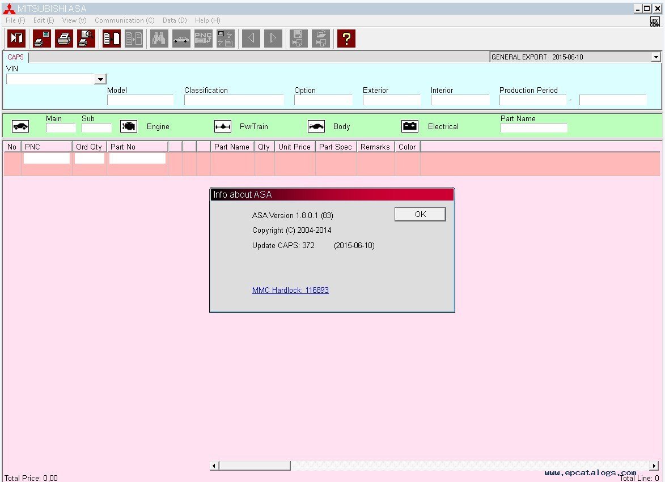Click the binoculars search icon
Screen dimensions: 665x482
click(159, 39)
